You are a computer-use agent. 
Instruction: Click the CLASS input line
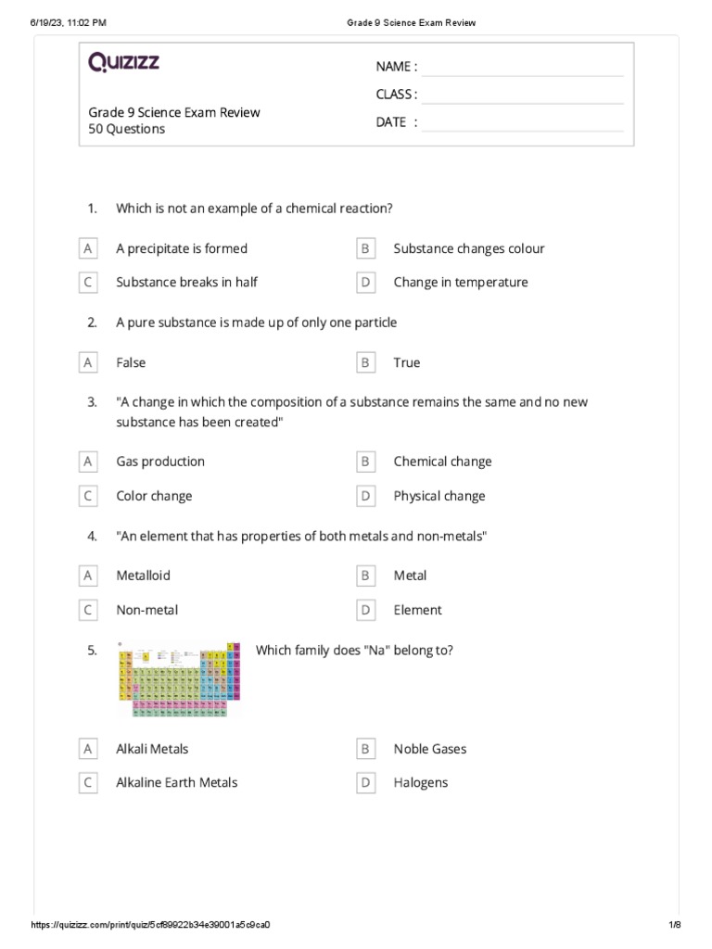(522, 95)
